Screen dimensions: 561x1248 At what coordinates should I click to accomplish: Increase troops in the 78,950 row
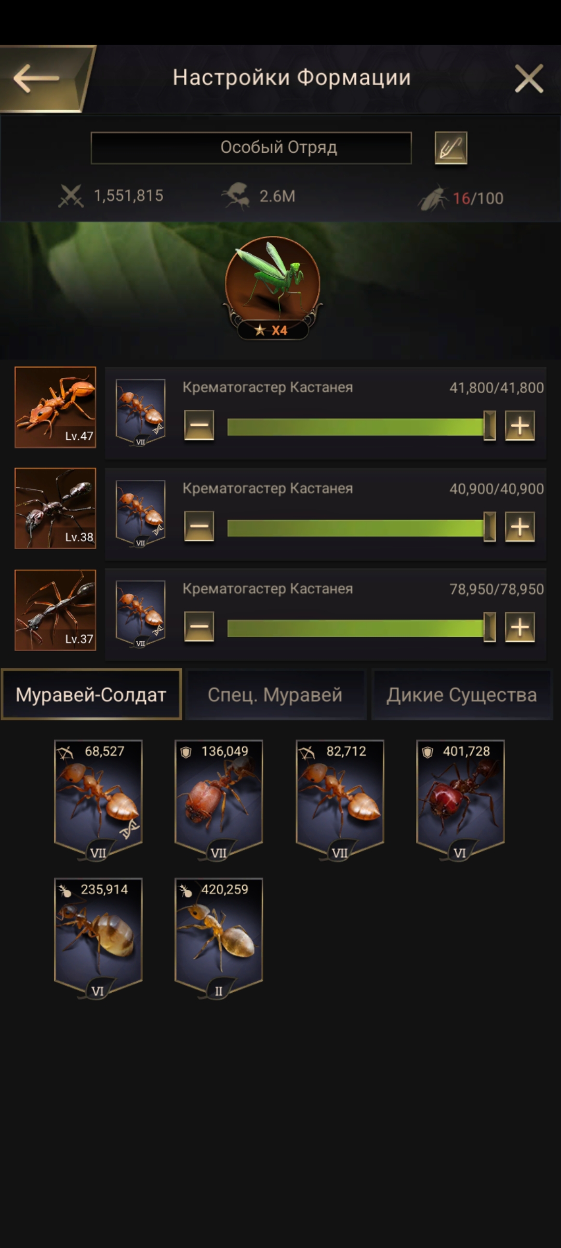(520, 627)
